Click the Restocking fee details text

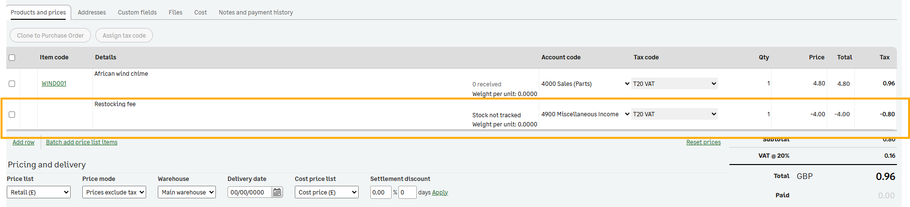coord(115,104)
